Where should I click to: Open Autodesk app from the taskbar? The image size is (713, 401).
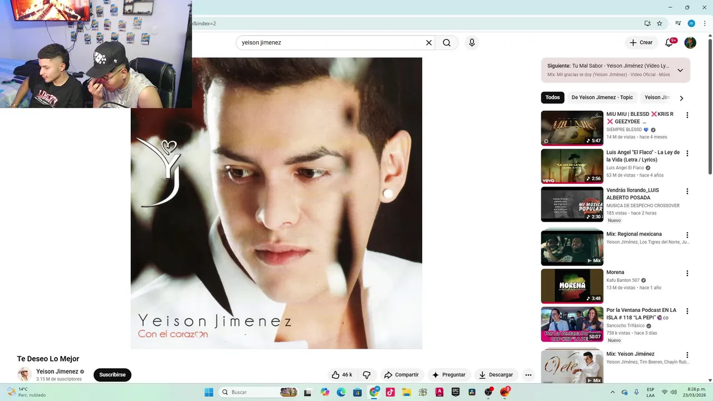click(439, 392)
